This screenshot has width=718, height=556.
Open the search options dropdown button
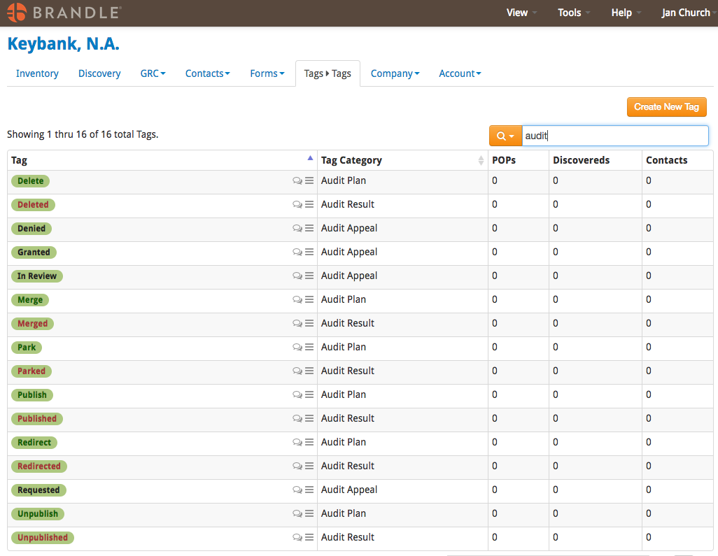(505, 136)
